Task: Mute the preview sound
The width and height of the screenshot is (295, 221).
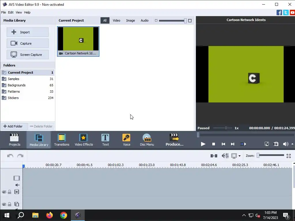Action: click(x=285, y=144)
